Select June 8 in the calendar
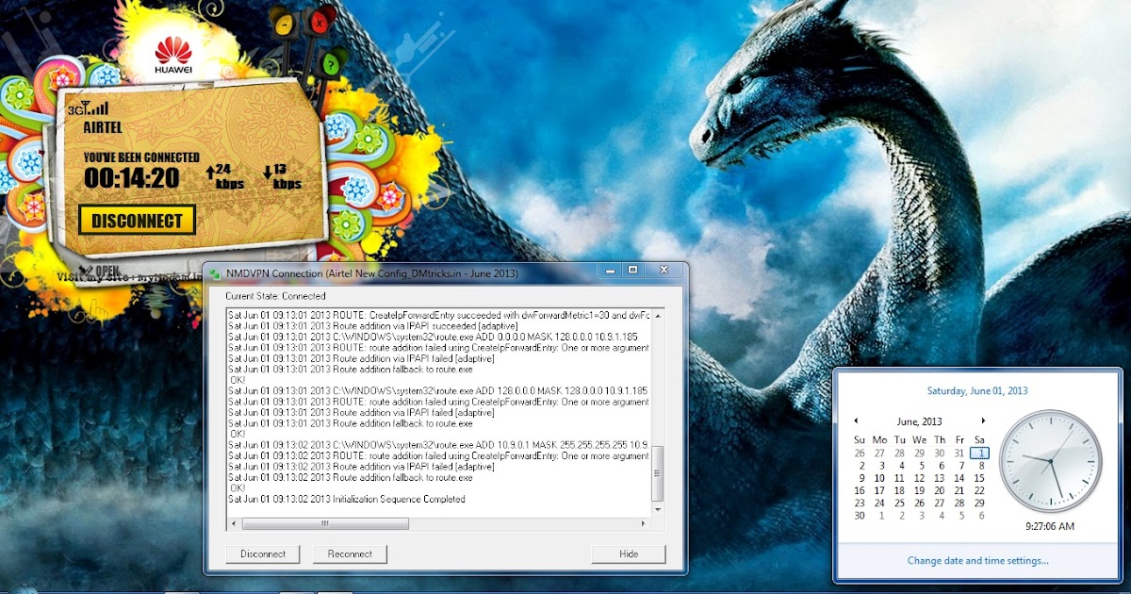The height and width of the screenshot is (594, 1131). 979,466
